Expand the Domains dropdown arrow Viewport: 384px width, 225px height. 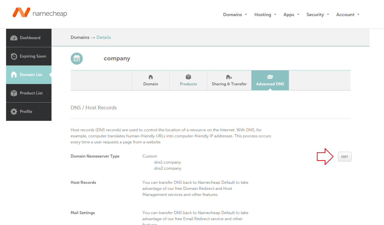click(246, 14)
